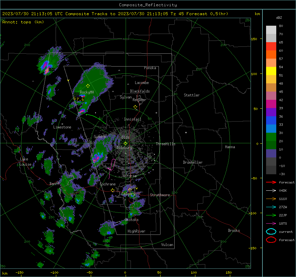Viewport: 296px width, 277px height.
Task: Click asterisk marker above Limestone label
Action: pyautogui.click(x=62, y=124)
